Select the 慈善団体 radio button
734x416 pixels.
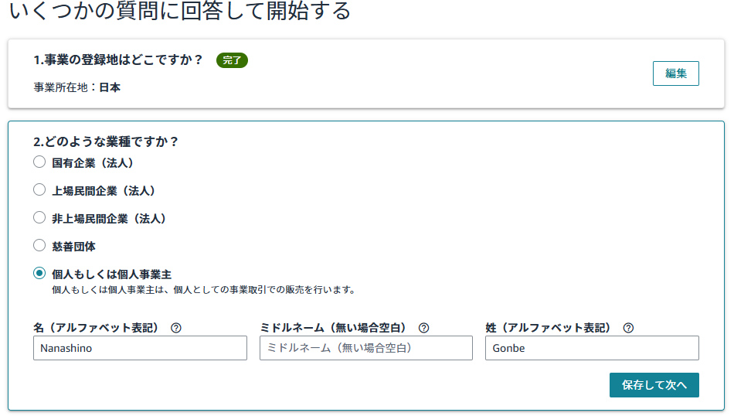coord(39,245)
